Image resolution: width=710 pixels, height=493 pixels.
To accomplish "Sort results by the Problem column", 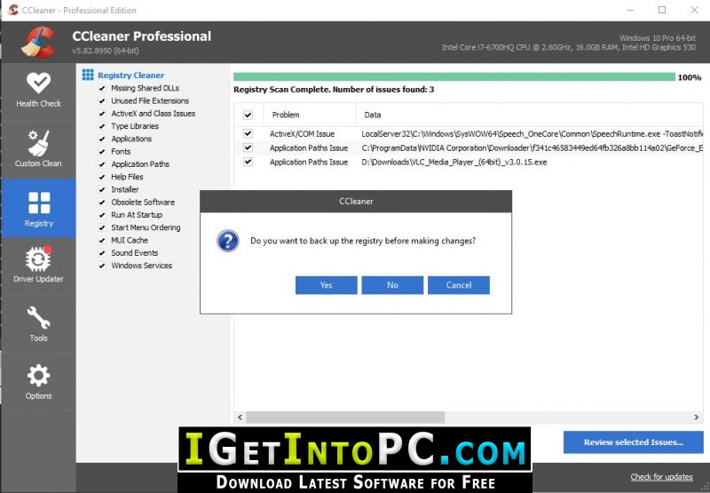I will [x=309, y=115].
